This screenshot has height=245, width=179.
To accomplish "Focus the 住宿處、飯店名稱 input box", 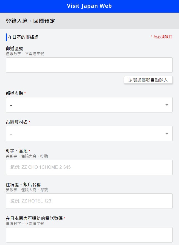I will [89, 201].
